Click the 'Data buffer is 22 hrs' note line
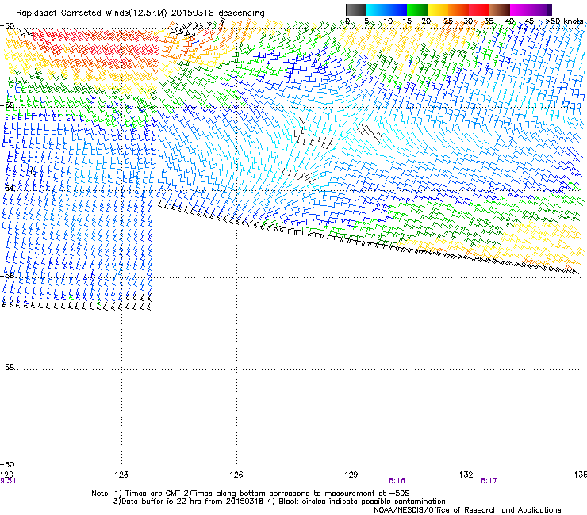 point(279,502)
